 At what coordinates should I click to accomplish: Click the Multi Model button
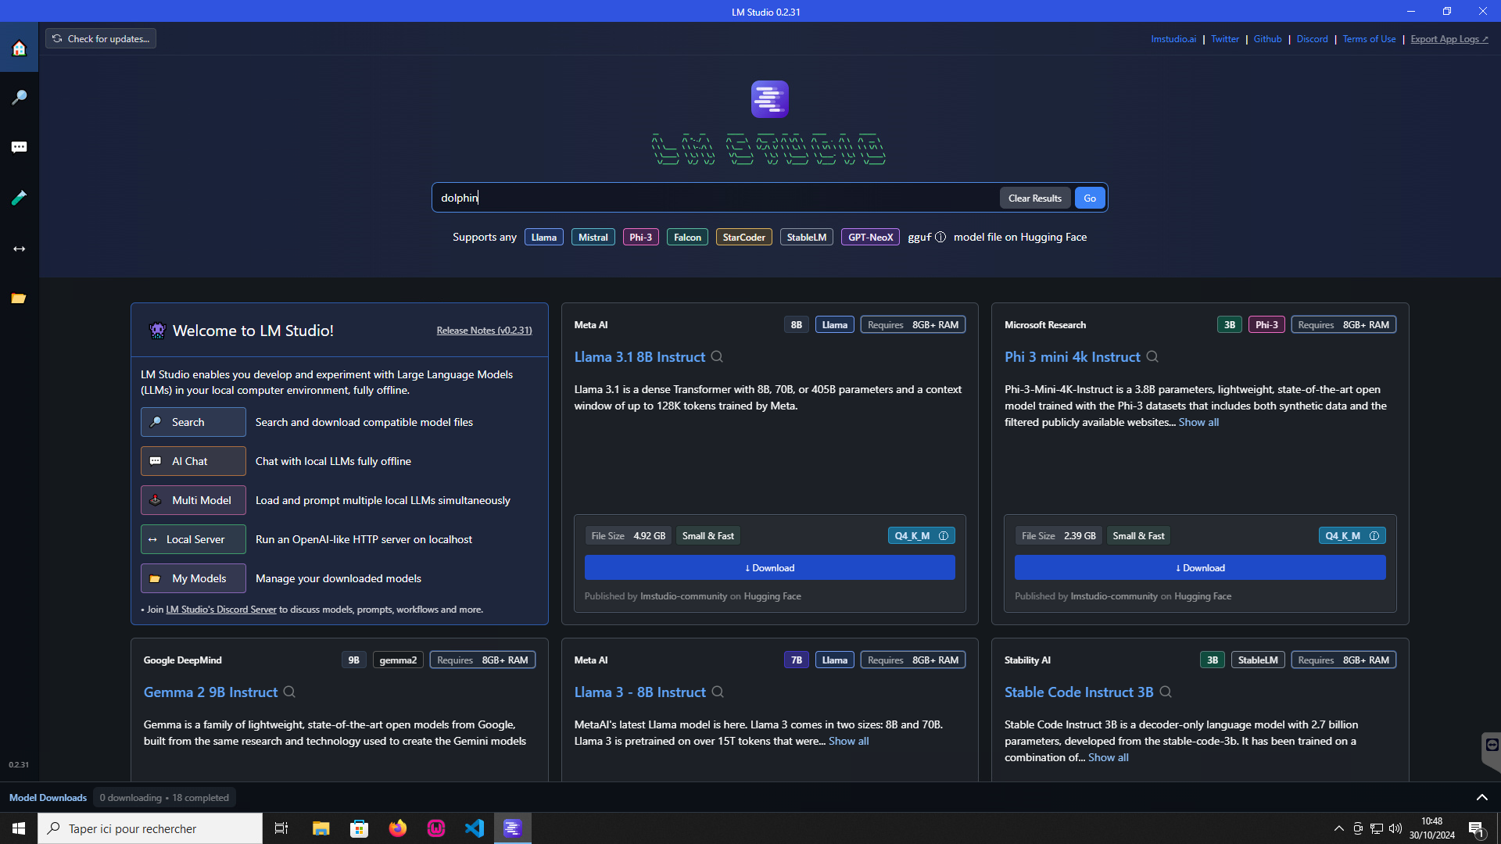(193, 500)
